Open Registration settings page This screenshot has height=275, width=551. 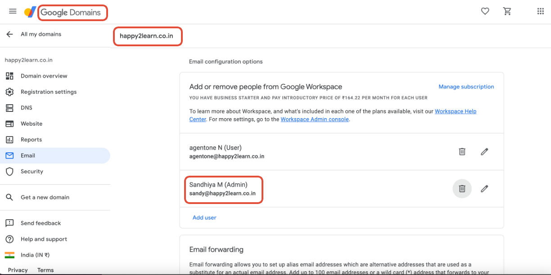(x=49, y=92)
